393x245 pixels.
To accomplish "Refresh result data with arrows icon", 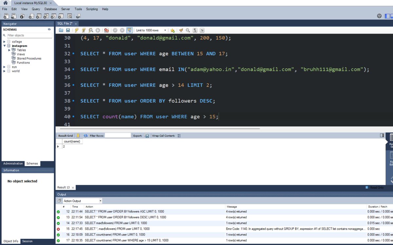I will (86, 136).
